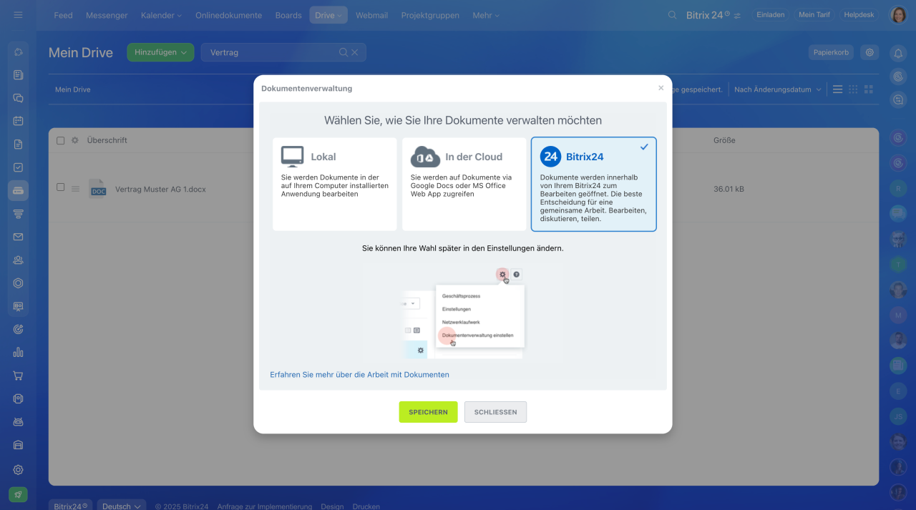
Task: Open the Onlinedokumente tab
Action: pyautogui.click(x=228, y=15)
